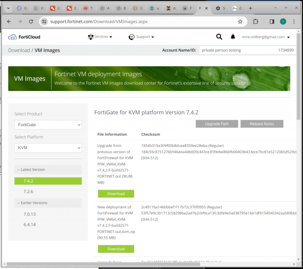Screen dimensions: 303x269
Task: Open the site search magnifier
Action: coord(219,36)
